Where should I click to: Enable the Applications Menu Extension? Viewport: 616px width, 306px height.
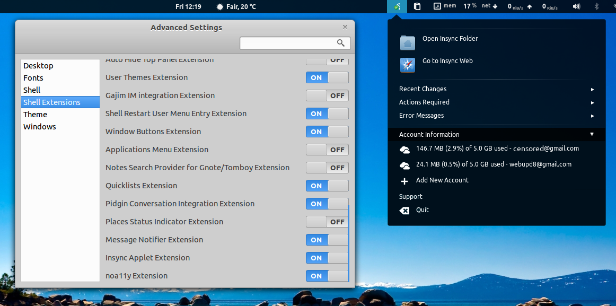pos(327,150)
